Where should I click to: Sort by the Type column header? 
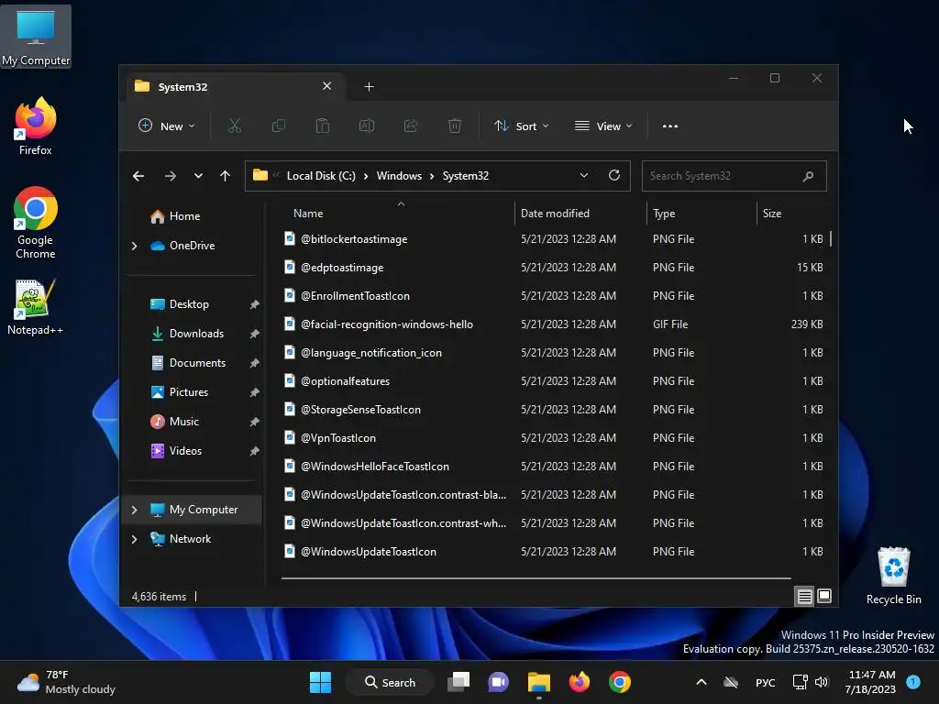(701, 213)
